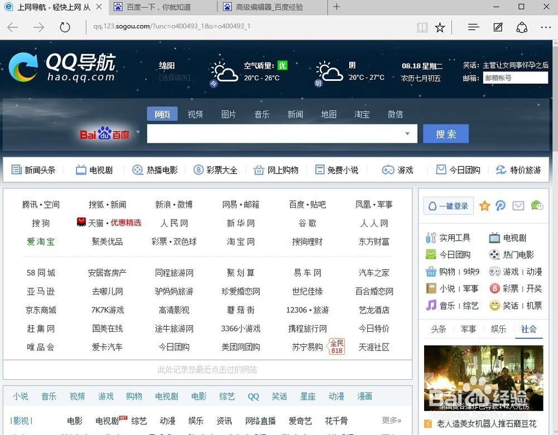Click the 邮箱帐号 email input field
The height and width of the screenshot is (435, 558).
(x=515, y=78)
